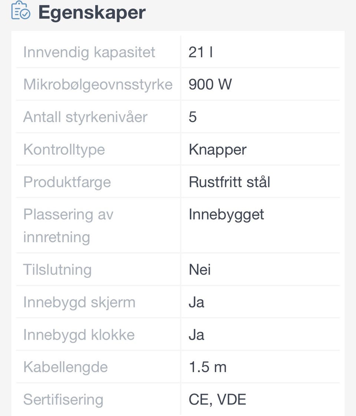Select the Knapper value

(x=218, y=150)
